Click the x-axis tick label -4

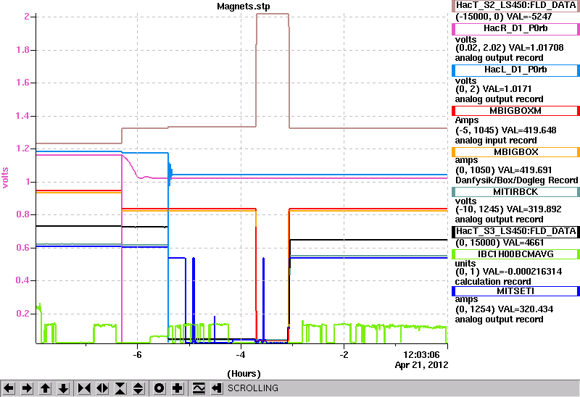pos(241,355)
